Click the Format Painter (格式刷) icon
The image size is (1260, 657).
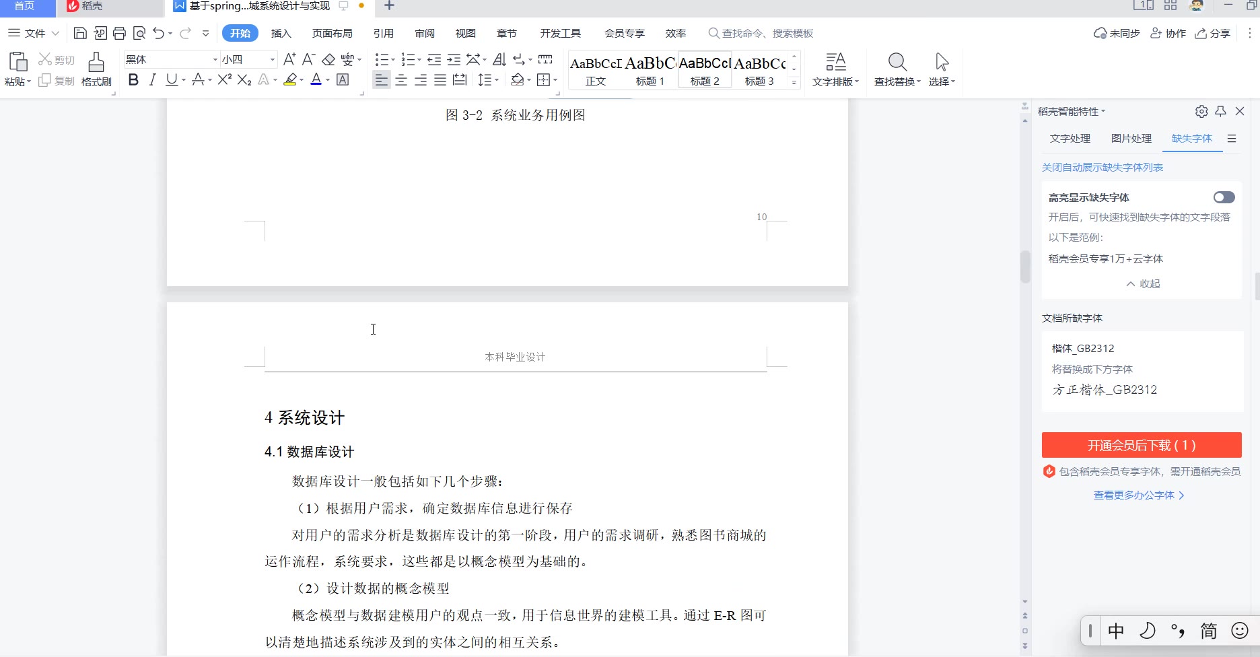pos(96,69)
